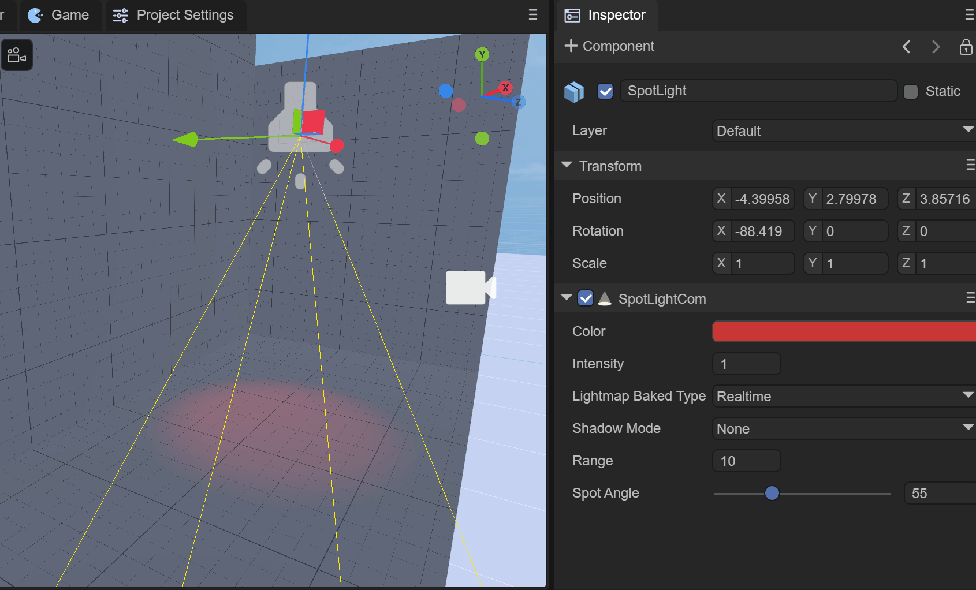Click the add Component button
Viewport: 976px width, 590px height.
(x=609, y=46)
